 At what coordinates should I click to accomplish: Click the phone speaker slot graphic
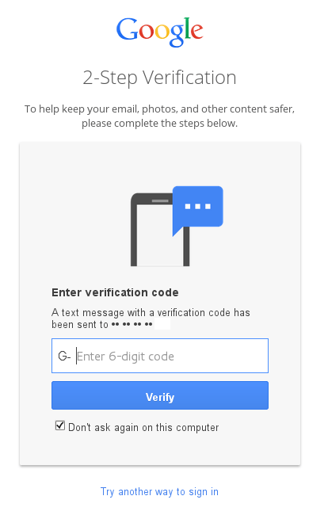(x=160, y=200)
